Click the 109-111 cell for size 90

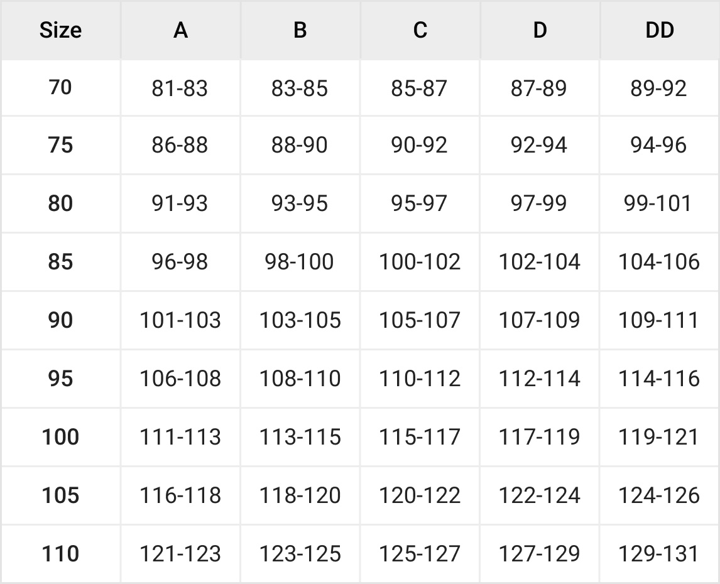658,320
